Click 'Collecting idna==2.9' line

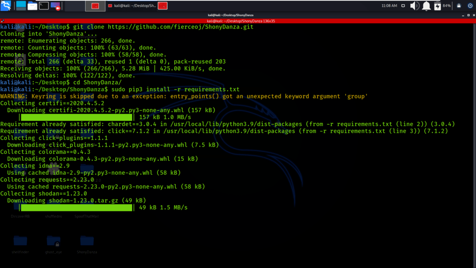click(35, 166)
